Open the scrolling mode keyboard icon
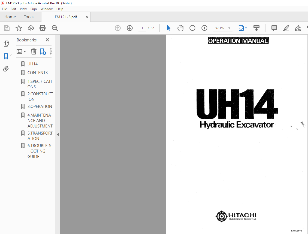Viewport: 308px width, 234px height. [256, 28]
